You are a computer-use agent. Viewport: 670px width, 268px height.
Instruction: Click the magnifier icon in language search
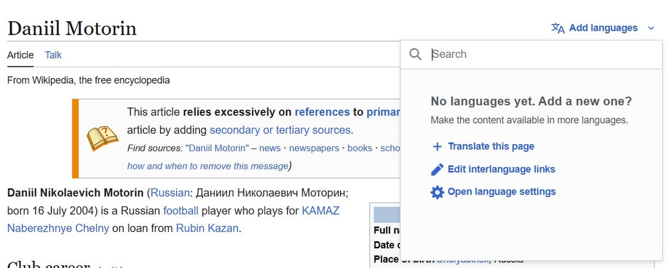pyautogui.click(x=415, y=54)
